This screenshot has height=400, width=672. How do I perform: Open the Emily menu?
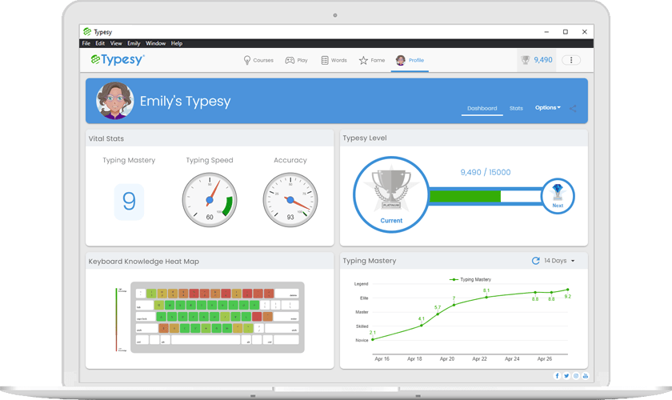click(134, 43)
